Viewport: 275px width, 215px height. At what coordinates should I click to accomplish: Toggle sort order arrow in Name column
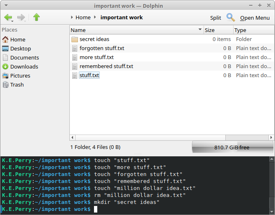point(200,30)
